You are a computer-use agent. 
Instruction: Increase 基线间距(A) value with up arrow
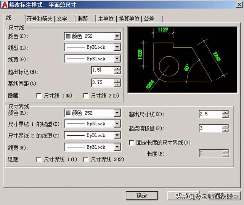pos(117,81)
